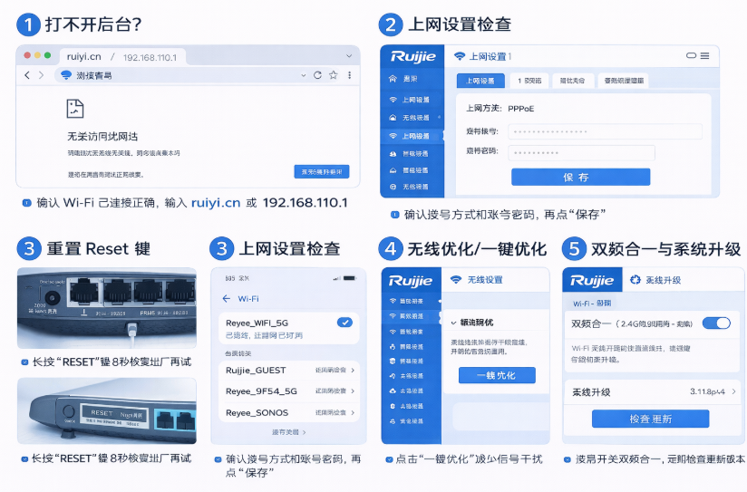Toggle the 双频合一 switch
The height and width of the screenshot is (492, 747).
click(x=716, y=323)
